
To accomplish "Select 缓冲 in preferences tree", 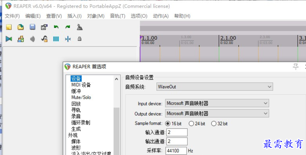I will 76,91.
